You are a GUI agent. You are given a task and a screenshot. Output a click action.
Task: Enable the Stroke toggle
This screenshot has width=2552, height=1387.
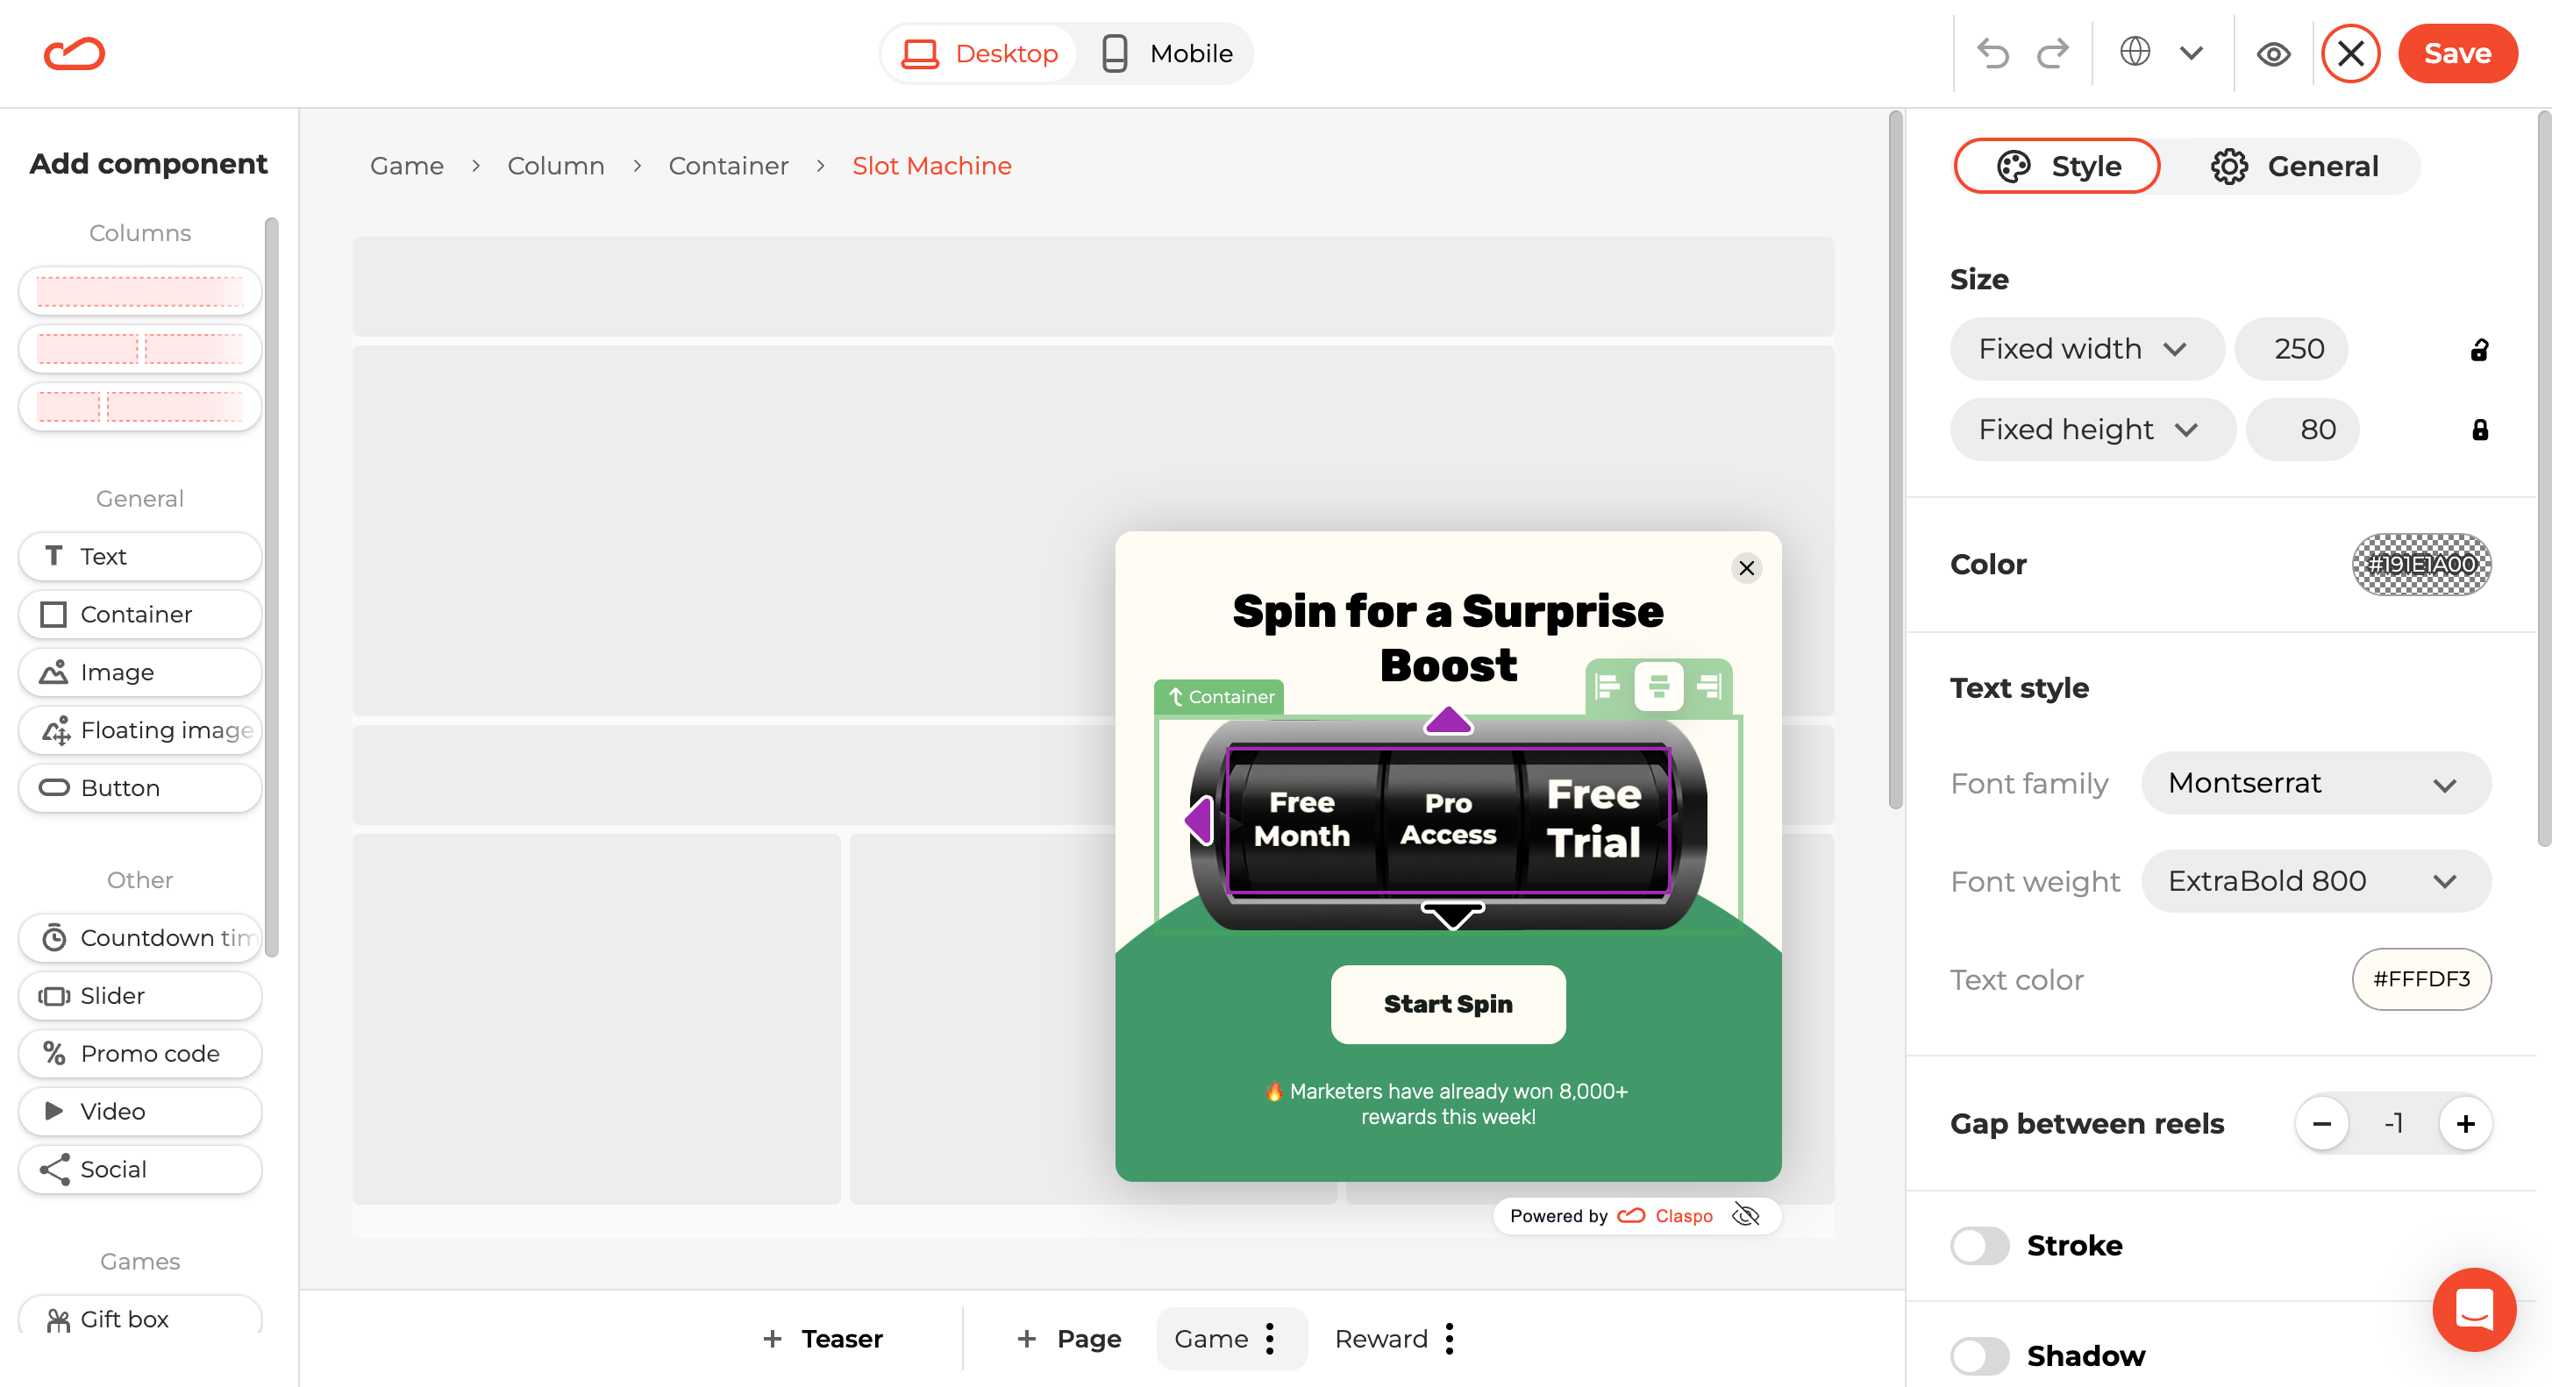[1979, 1245]
